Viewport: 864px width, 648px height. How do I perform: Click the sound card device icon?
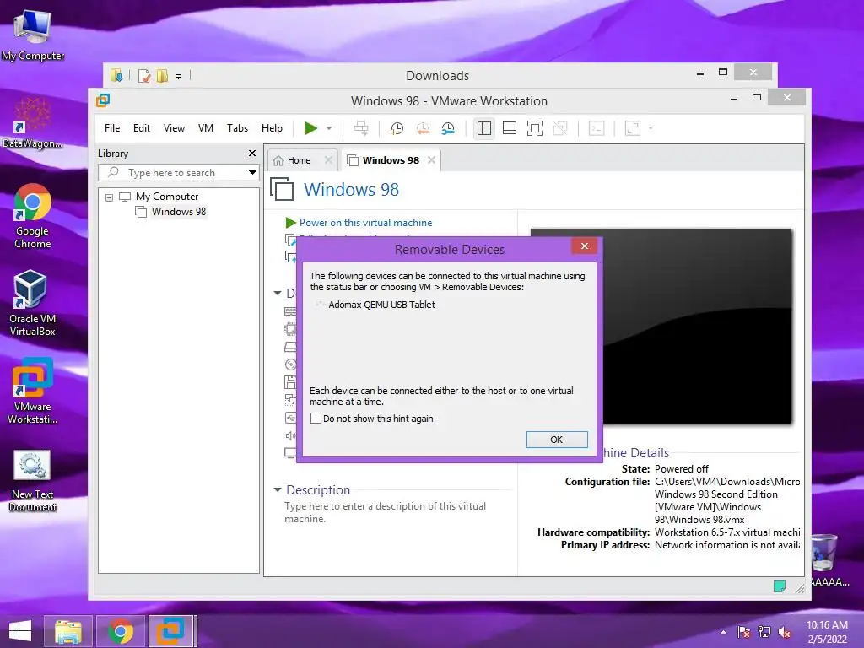(x=290, y=436)
